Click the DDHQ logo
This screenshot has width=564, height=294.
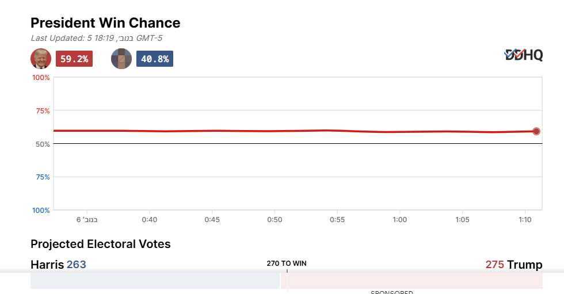pos(523,55)
